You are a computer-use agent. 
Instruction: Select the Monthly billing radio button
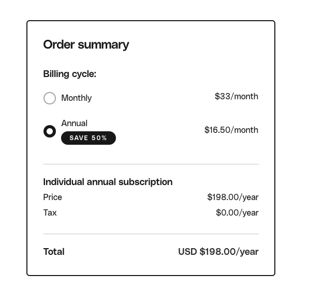[50, 98]
